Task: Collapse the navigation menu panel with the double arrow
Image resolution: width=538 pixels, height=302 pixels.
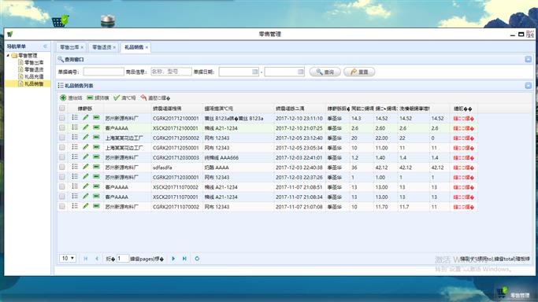Action: click(x=45, y=46)
